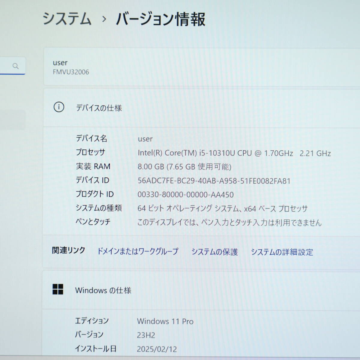Click the Intel Core i5-10310U processor value
The image size is (360, 360).
click(x=234, y=153)
